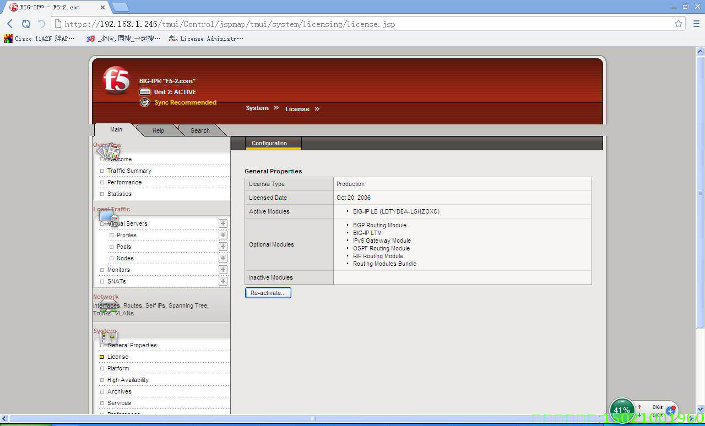Create a new Monitor using plus icon
705x426 pixels.
[x=223, y=270]
